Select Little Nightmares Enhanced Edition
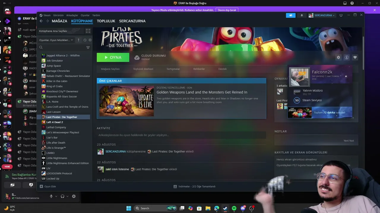Image resolution: width=380 pixels, height=213 pixels. [67, 163]
